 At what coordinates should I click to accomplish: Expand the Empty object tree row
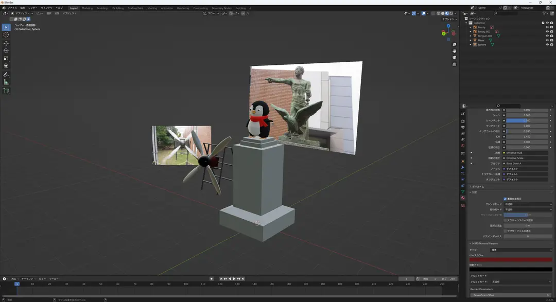471,27
